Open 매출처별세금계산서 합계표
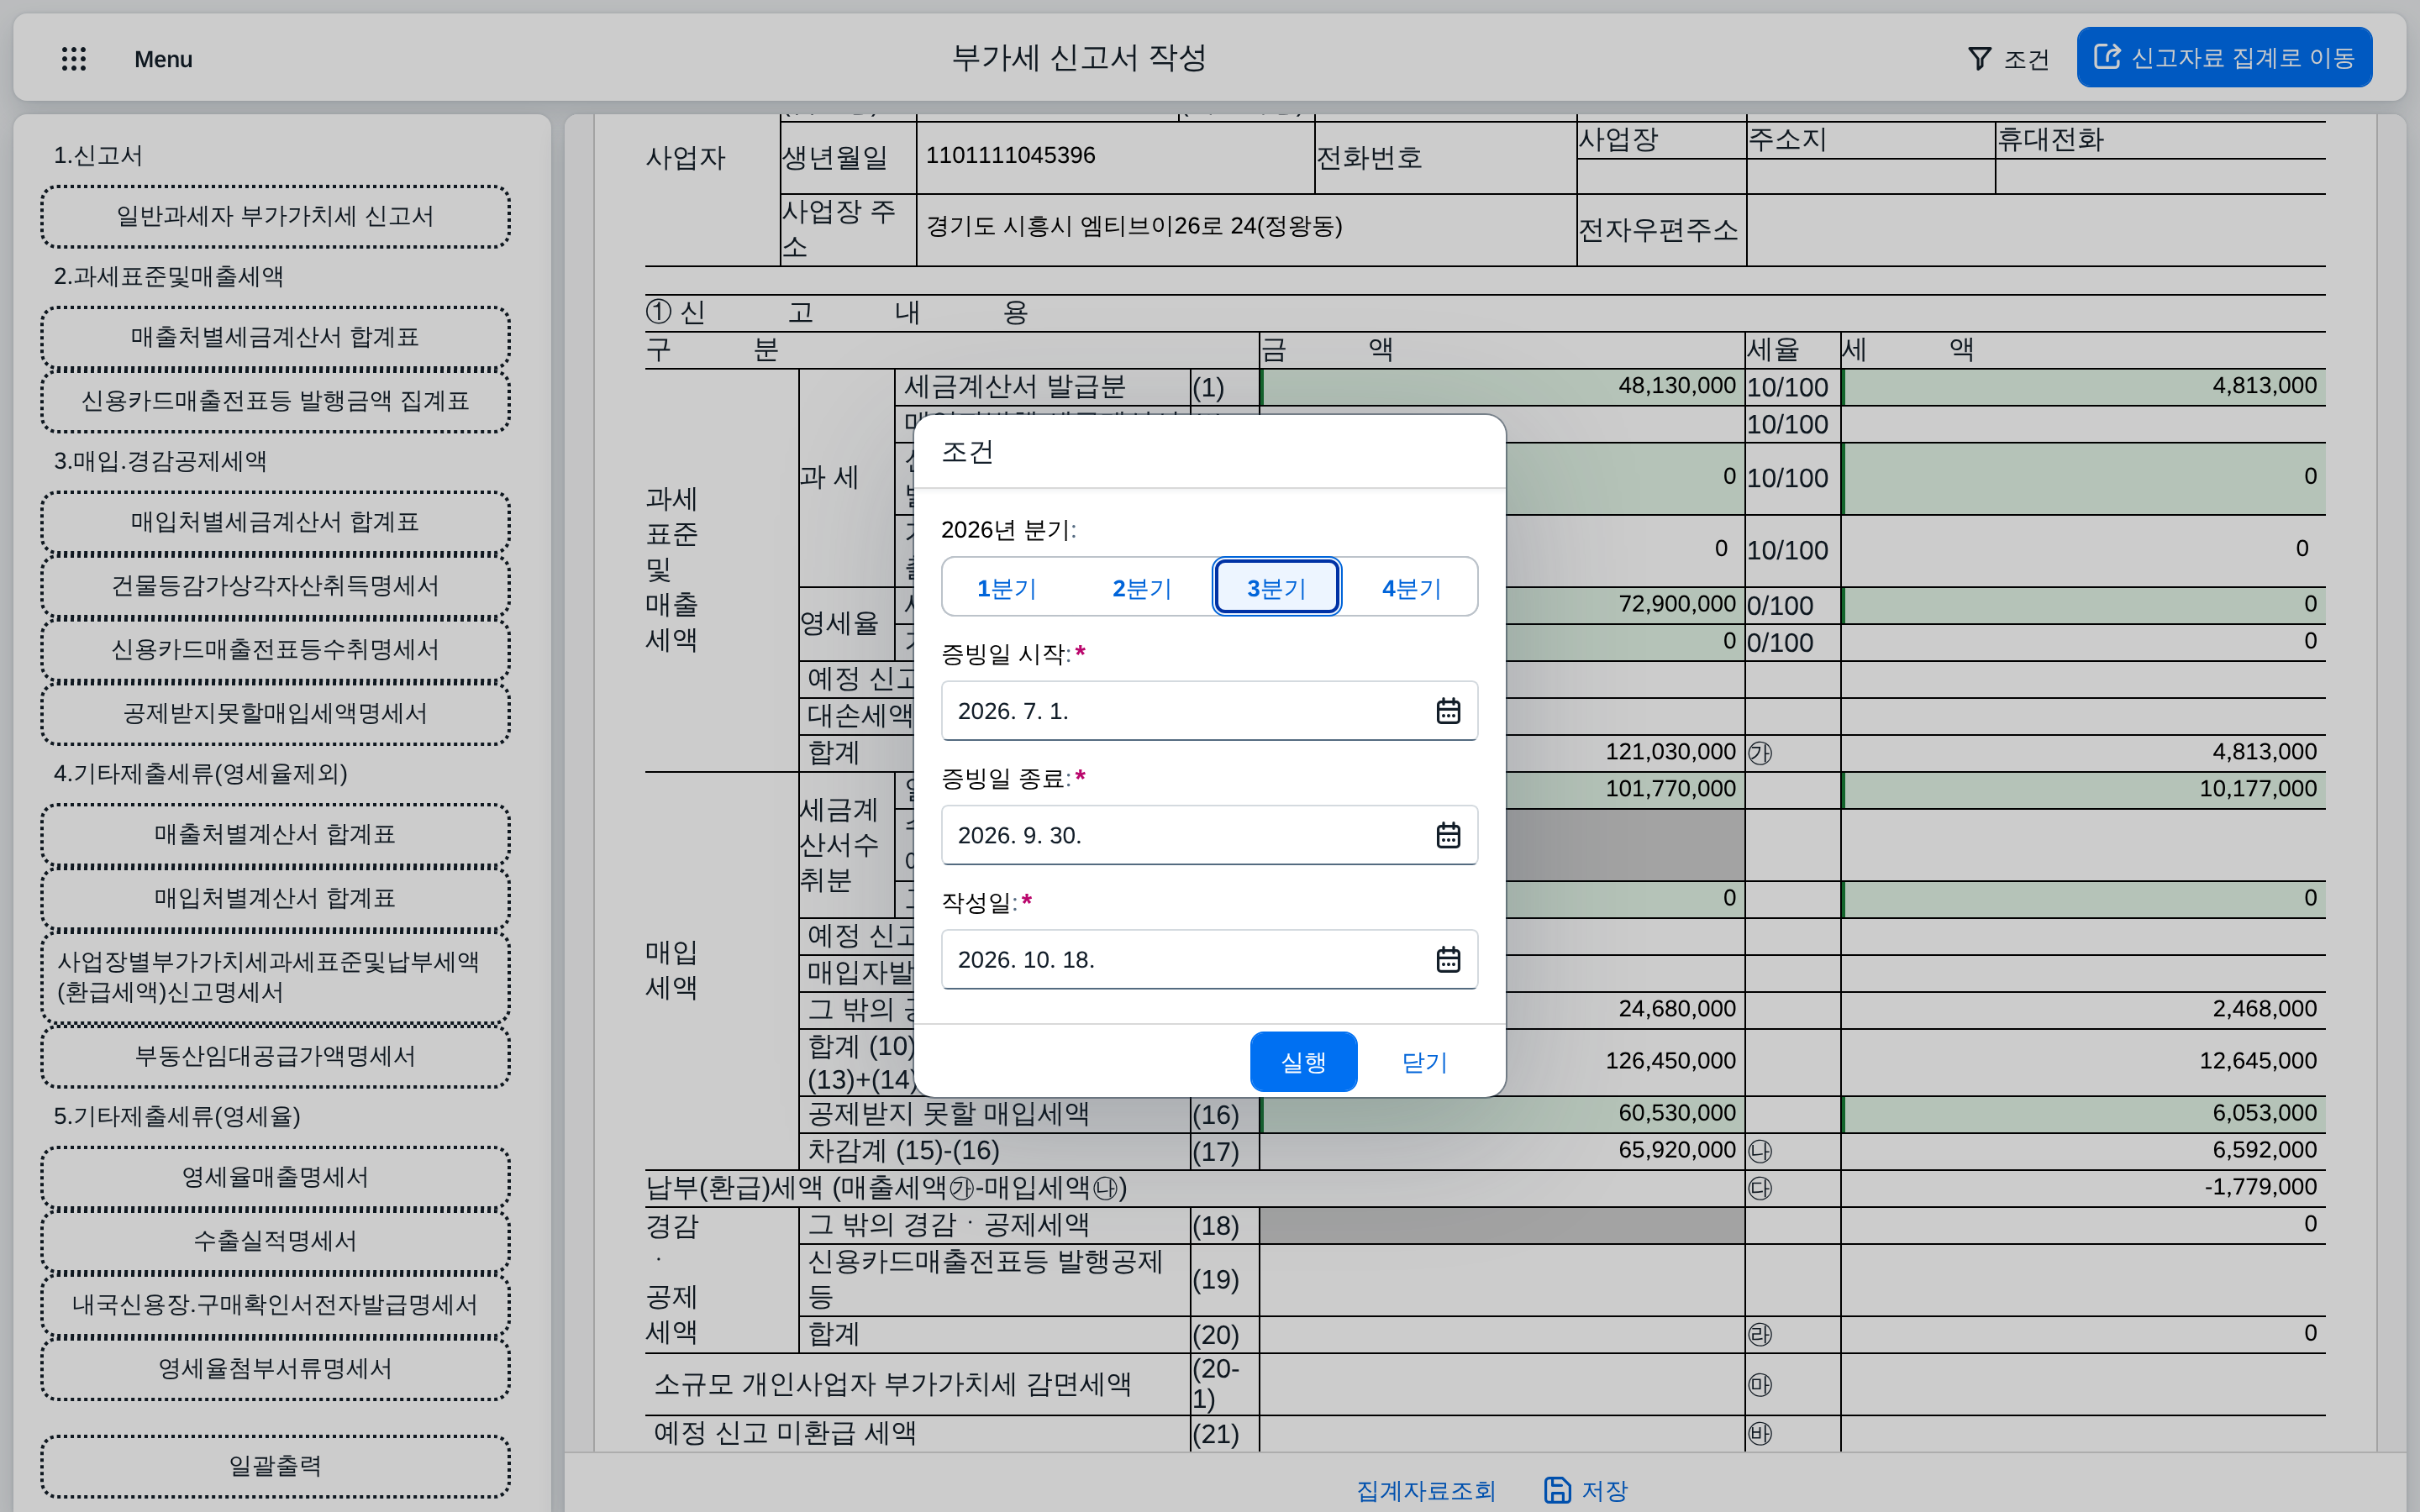The image size is (2420, 1512). point(275,337)
